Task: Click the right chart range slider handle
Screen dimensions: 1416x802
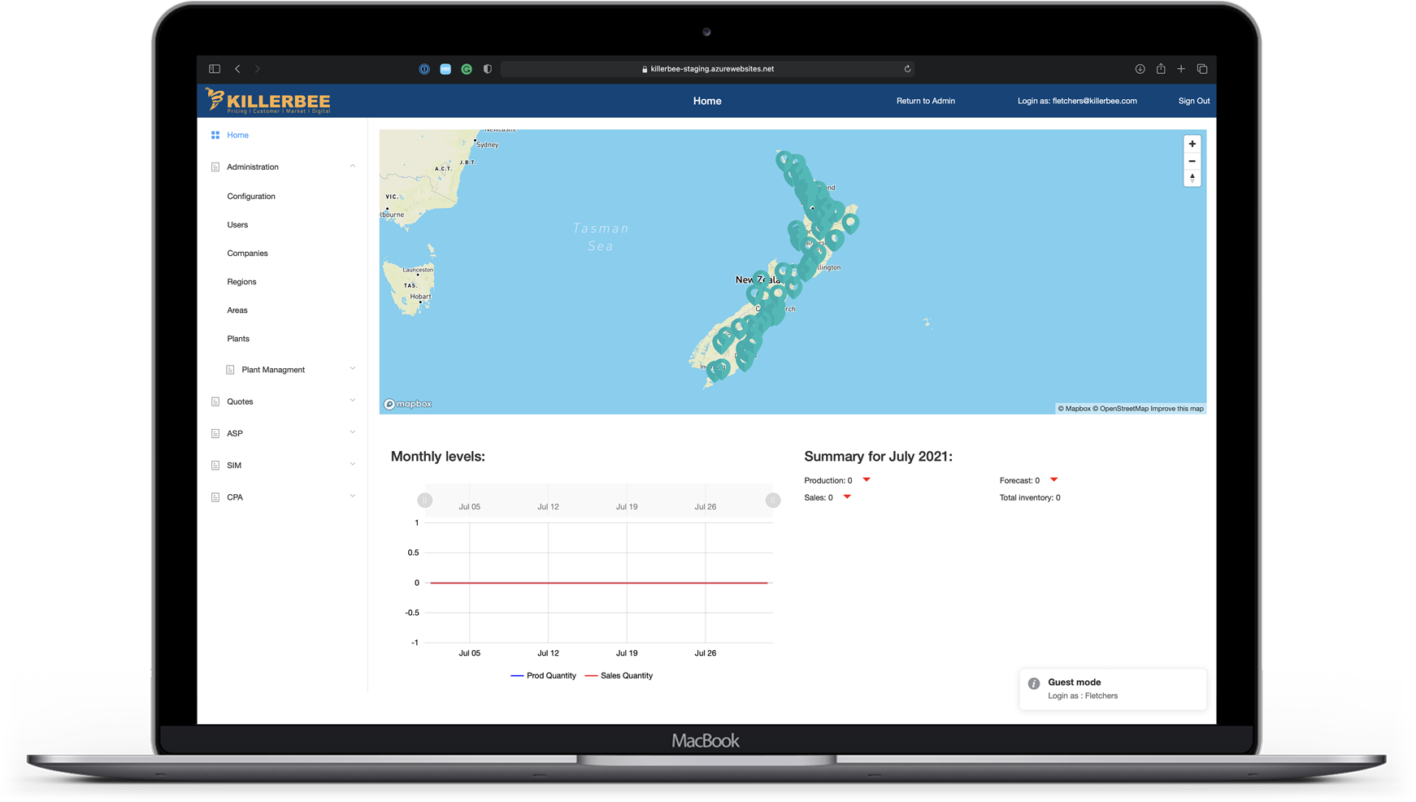Action: pos(773,501)
